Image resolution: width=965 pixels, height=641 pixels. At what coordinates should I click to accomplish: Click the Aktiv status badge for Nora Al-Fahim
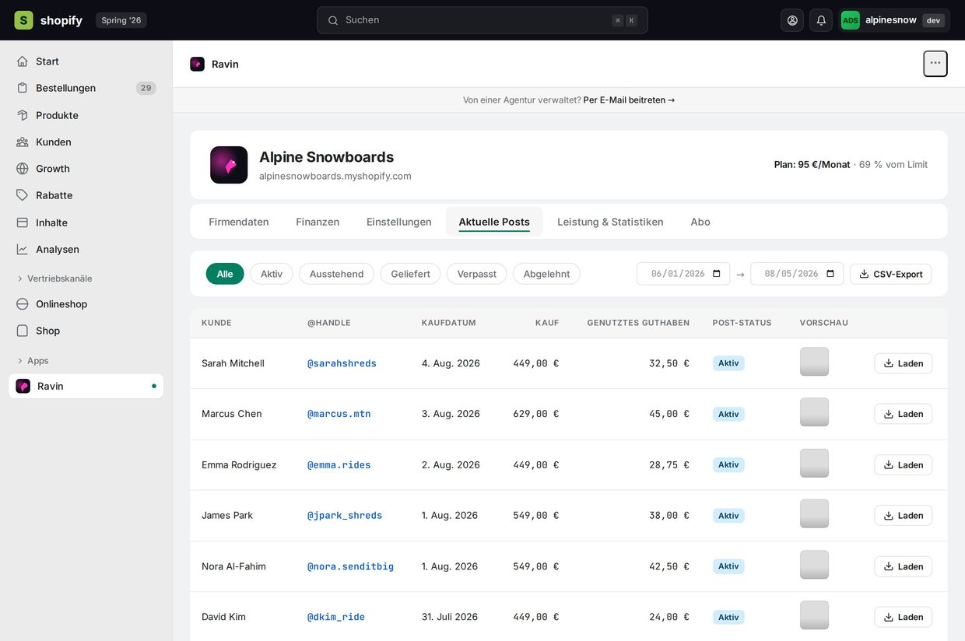coord(728,566)
